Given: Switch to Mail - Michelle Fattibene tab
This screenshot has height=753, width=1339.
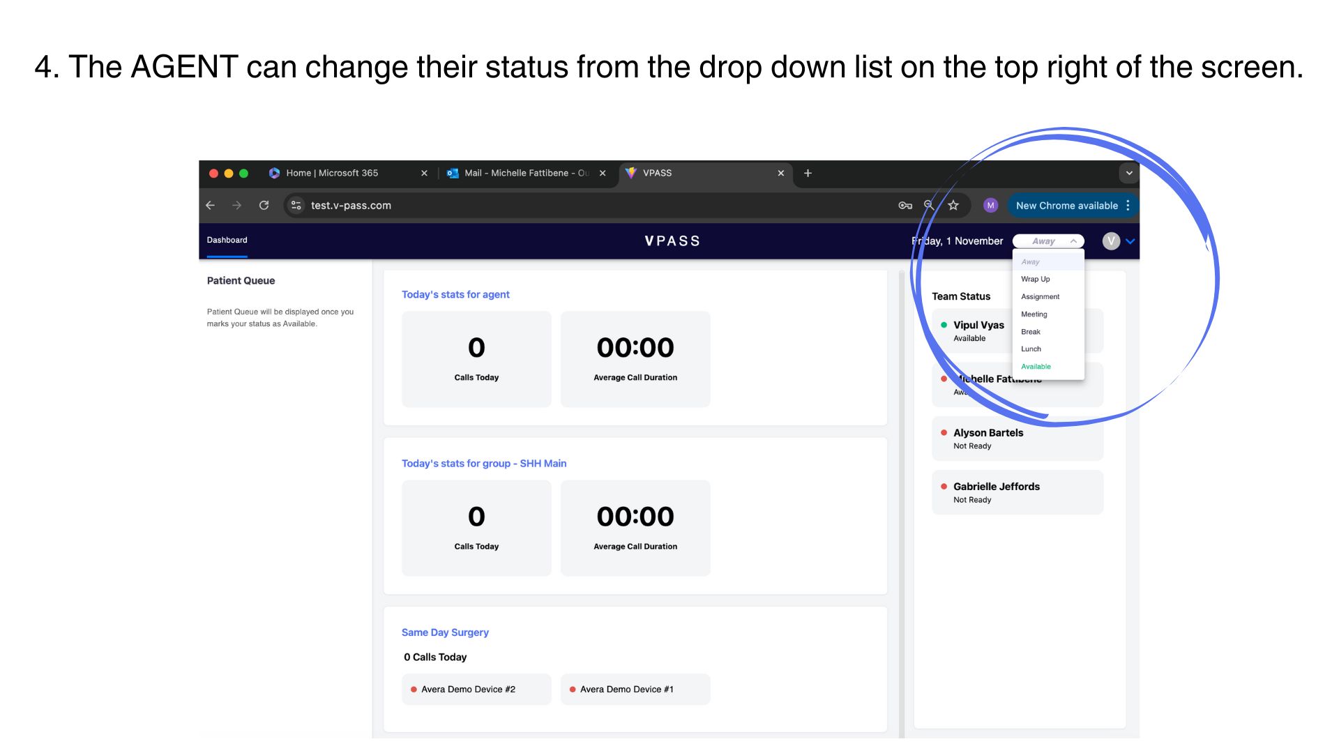Looking at the screenshot, I should click(x=527, y=173).
